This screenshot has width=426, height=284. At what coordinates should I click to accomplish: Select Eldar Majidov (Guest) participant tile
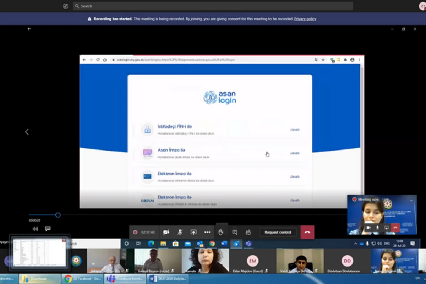click(x=252, y=261)
